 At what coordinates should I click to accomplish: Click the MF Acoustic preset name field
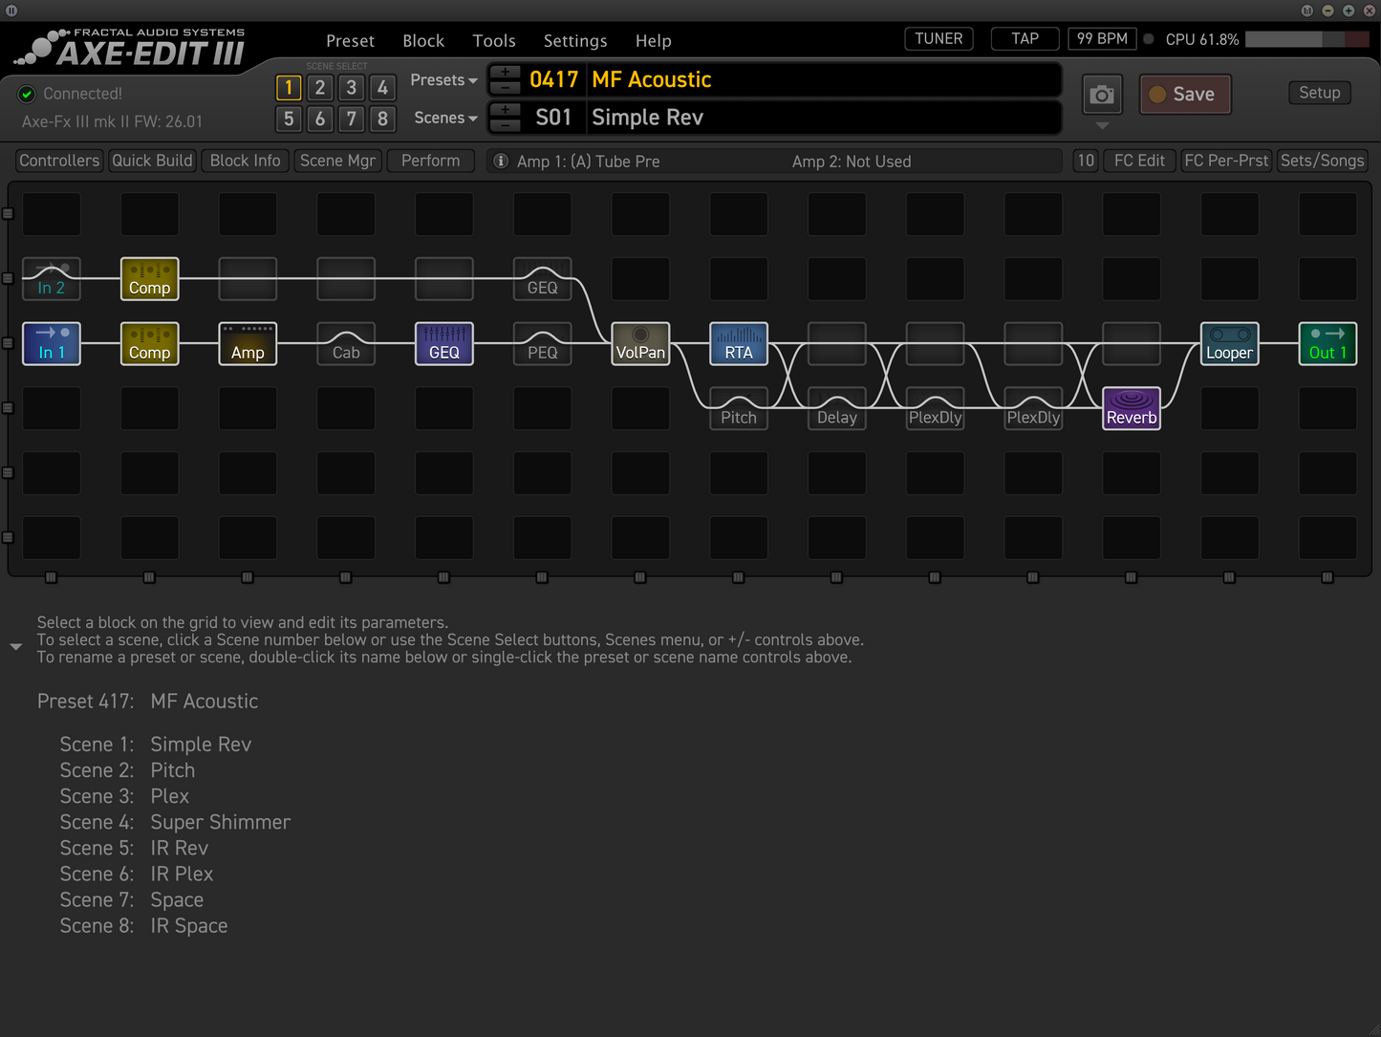click(824, 80)
